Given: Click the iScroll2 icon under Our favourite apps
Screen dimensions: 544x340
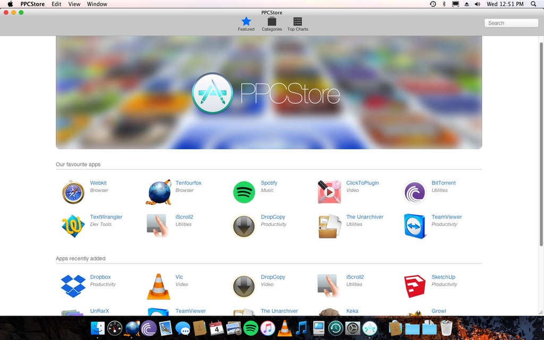Looking at the screenshot, I should point(158,226).
